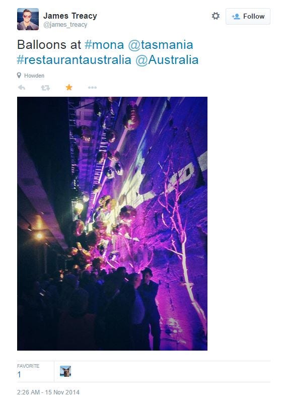Visit the @tasmania mention
Image resolution: width=281 pixels, height=403 pixels.
click(x=161, y=45)
